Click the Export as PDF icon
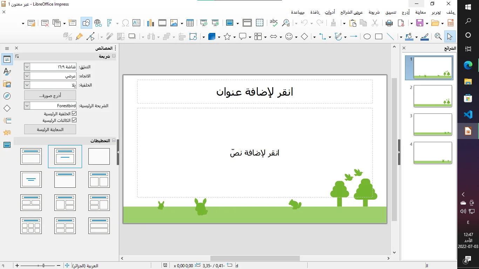The height and width of the screenshot is (269, 479). 400,23
